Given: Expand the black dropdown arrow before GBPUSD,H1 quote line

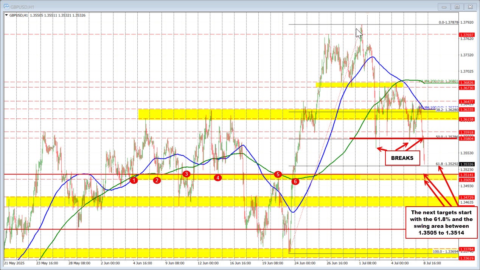Looking at the screenshot, I should coord(7,15).
